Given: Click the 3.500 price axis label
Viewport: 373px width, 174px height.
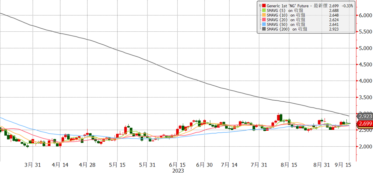Looking at the screenshot, I should pyautogui.click(x=365, y=98).
